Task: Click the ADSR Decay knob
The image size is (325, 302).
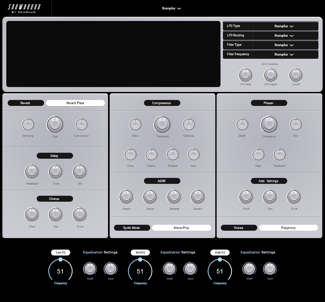Action: tap(150, 197)
